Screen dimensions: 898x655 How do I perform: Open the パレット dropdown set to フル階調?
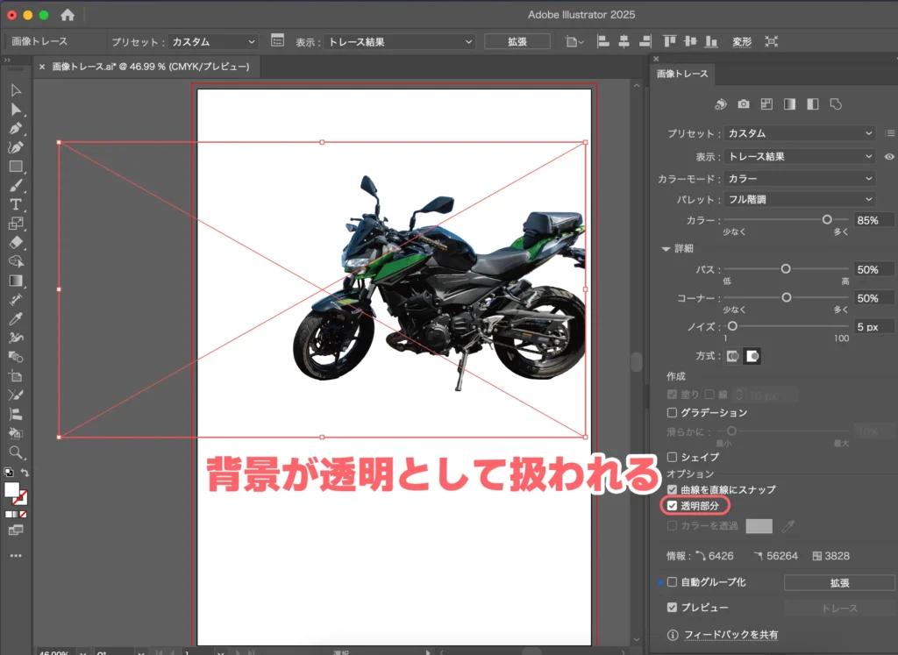800,200
